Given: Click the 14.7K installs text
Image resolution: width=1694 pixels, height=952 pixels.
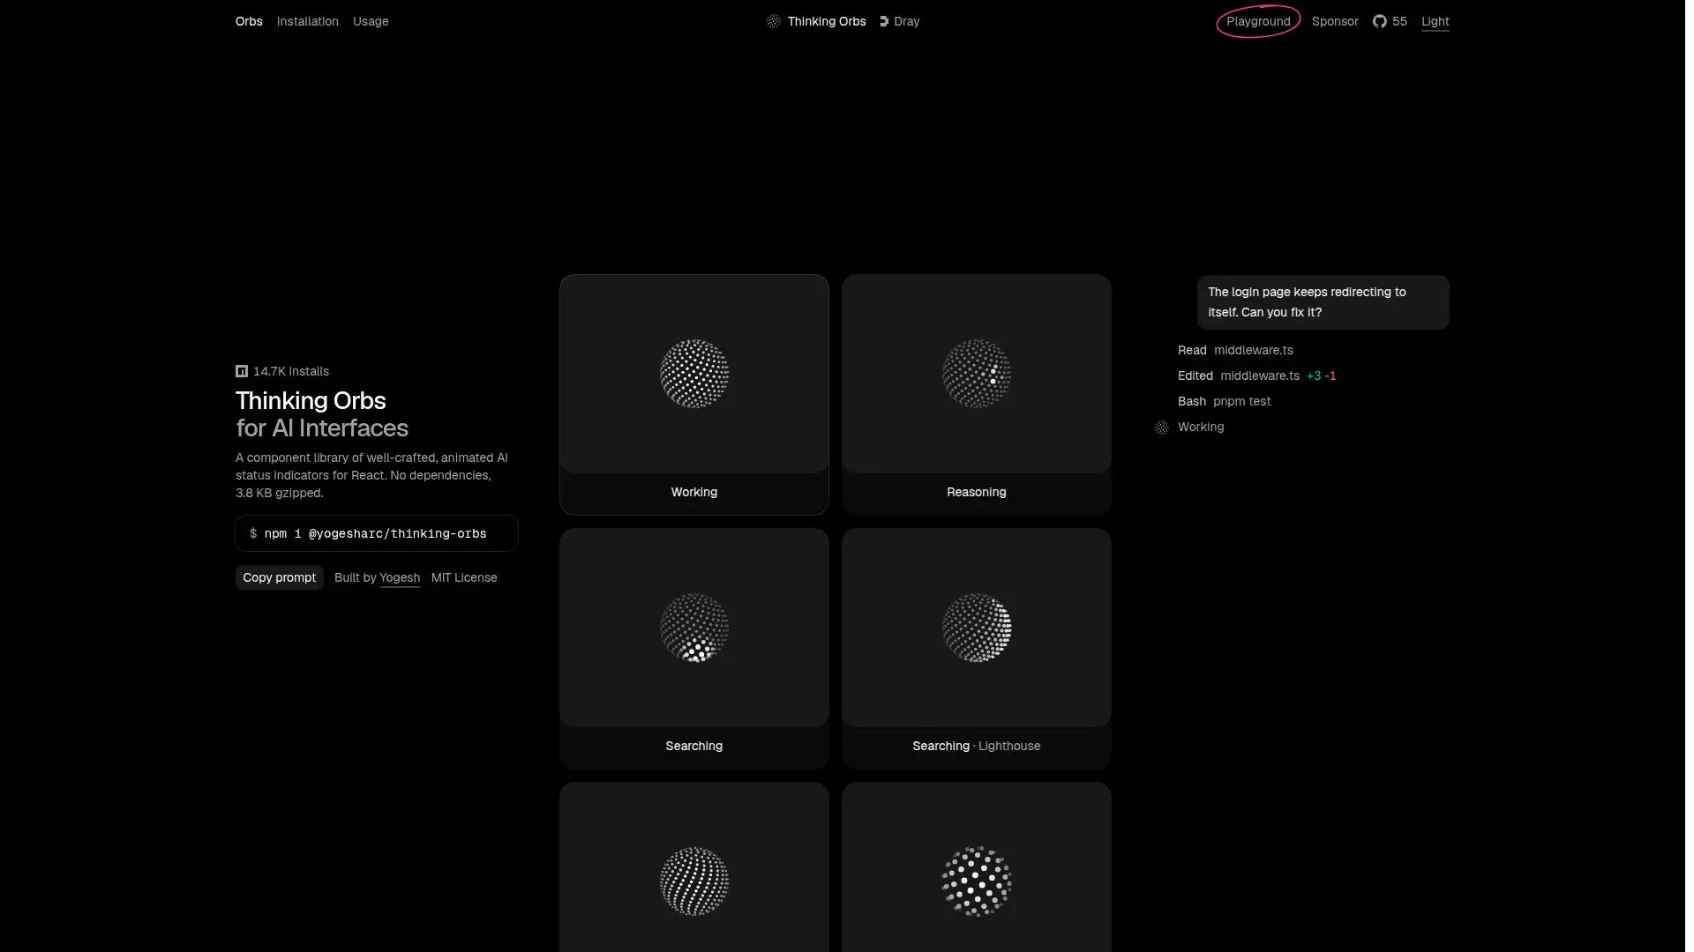Looking at the screenshot, I should pyautogui.click(x=291, y=371).
